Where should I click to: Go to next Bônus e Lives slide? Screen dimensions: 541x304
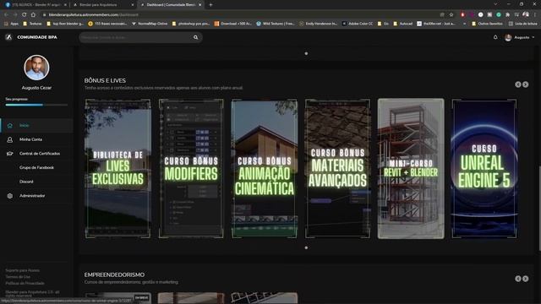click(x=526, y=84)
